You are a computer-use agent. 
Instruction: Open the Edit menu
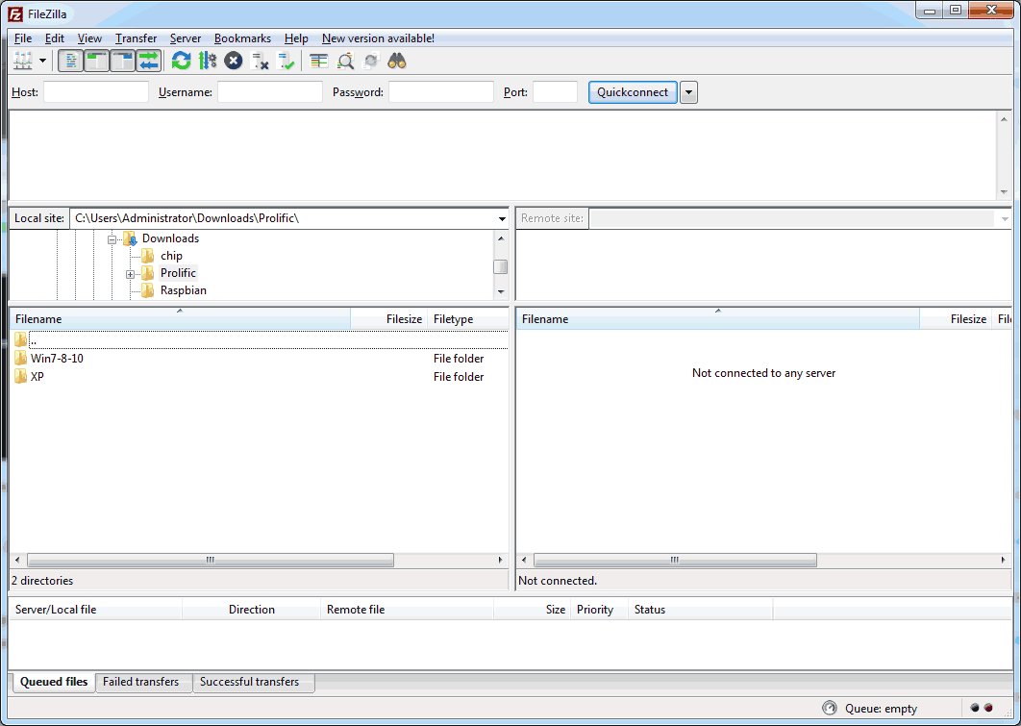[x=55, y=38]
